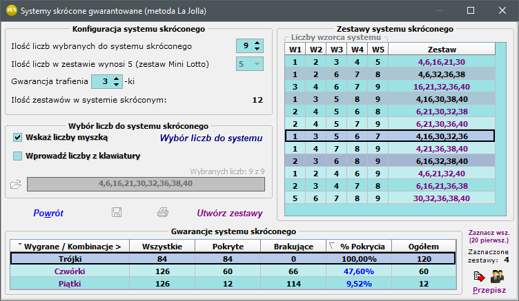Decrease the Gwarancja trafienia value
The width and height of the screenshot is (519, 301).
pos(116,85)
